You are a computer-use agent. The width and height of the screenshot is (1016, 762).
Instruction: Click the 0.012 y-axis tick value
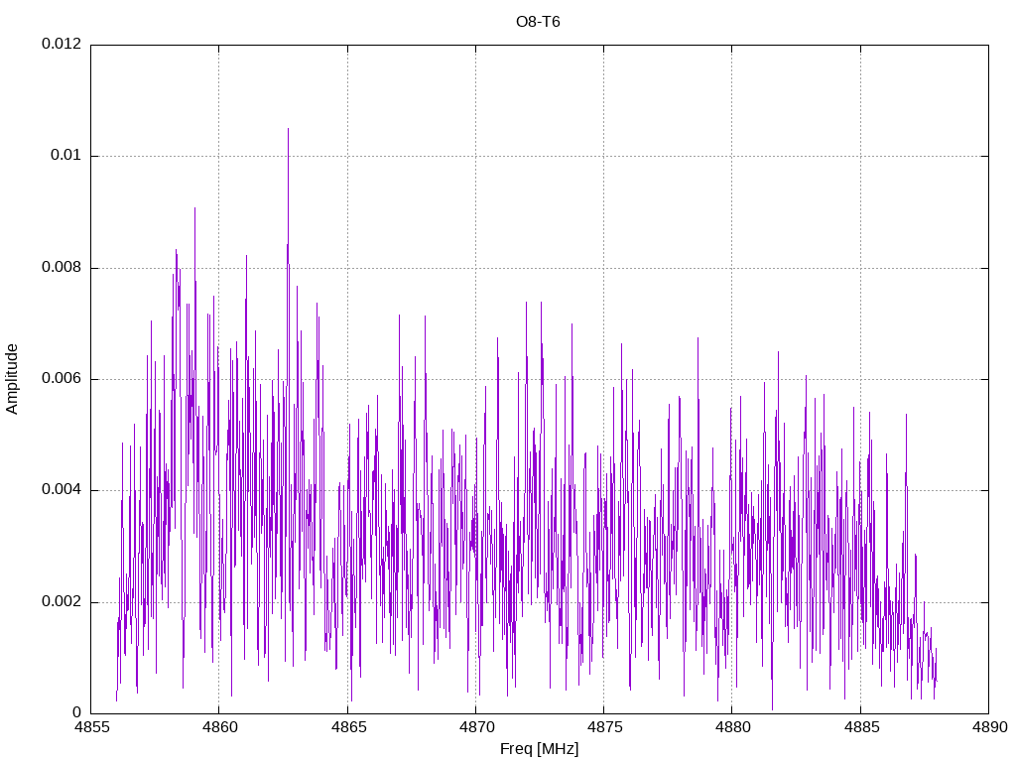(x=62, y=44)
